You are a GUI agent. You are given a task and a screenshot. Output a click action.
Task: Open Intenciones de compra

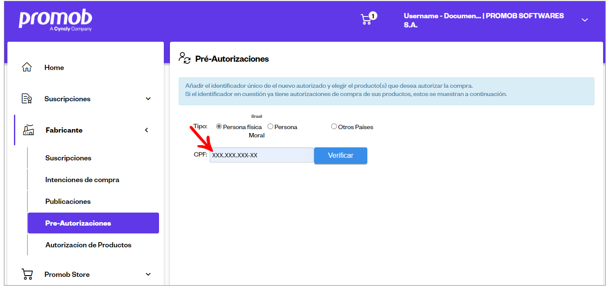pos(82,180)
